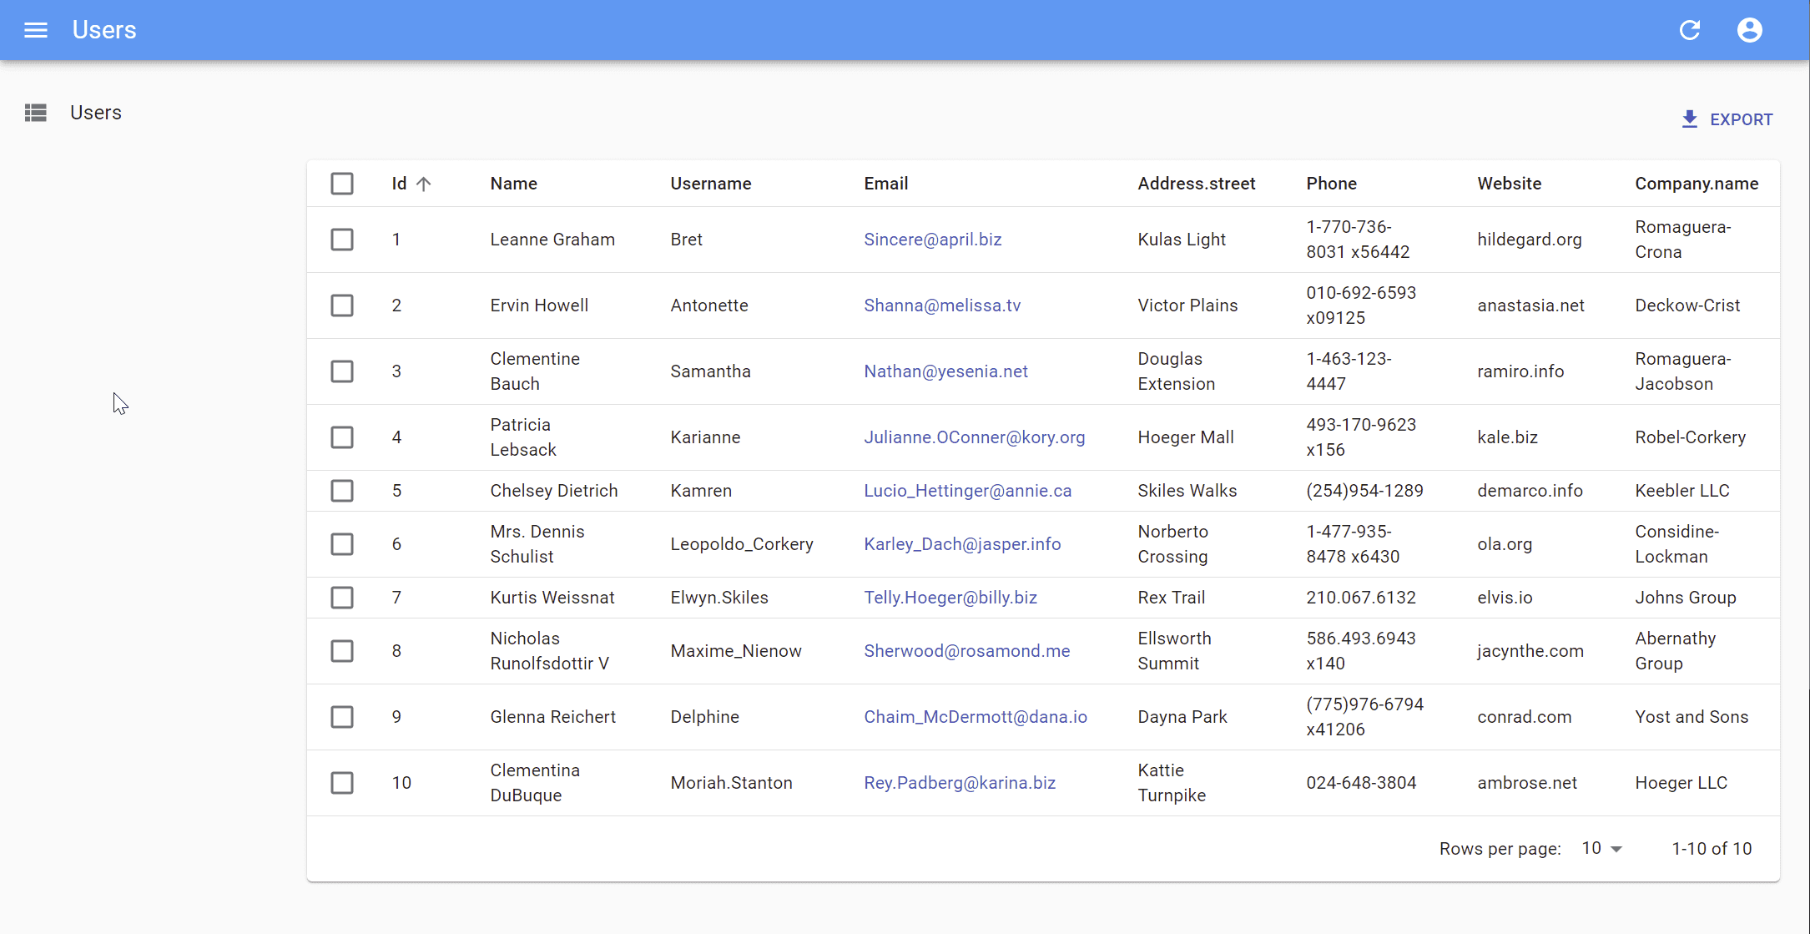Click the refresh icon in app bar
Viewport: 1810px width, 934px height.
pyautogui.click(x=1690, y=30)
